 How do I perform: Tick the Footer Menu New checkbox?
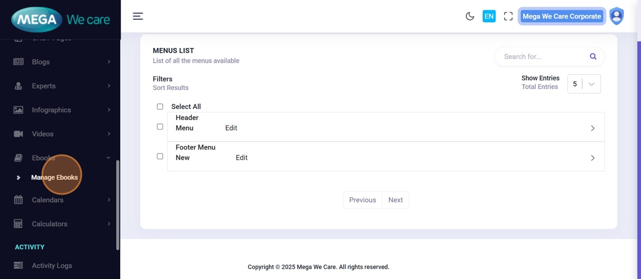point(160,156)
